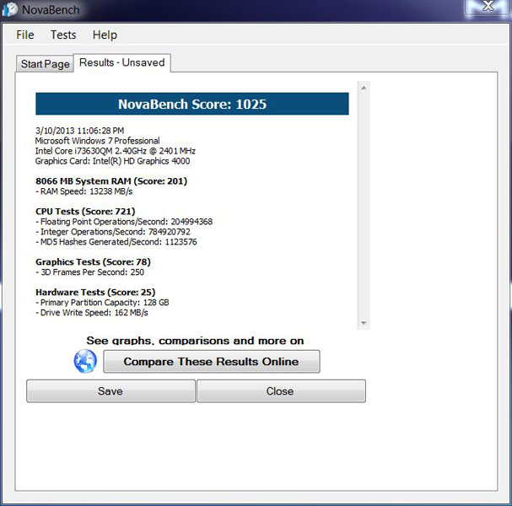Viewport: 512px width, 506px height.
Task: Click the NovaBench app icon in title bar
Action: [x=11, y=8]
